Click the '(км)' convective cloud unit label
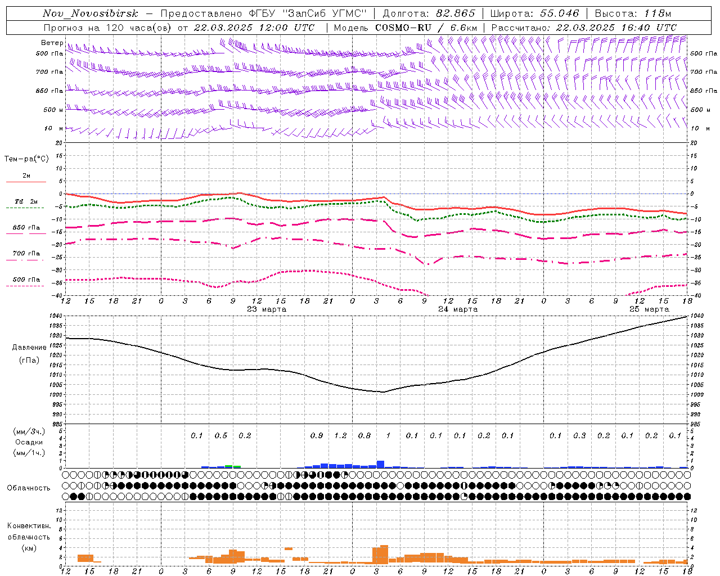The width and height of the screenshot is (720, 576). coord(29,548)
